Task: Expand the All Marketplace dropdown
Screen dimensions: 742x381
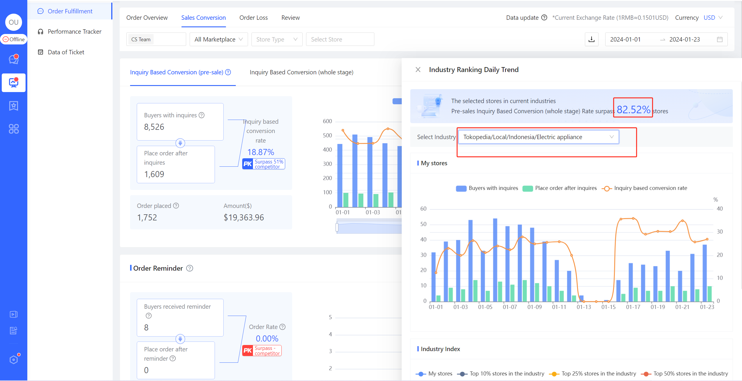Action: point(219,39)
